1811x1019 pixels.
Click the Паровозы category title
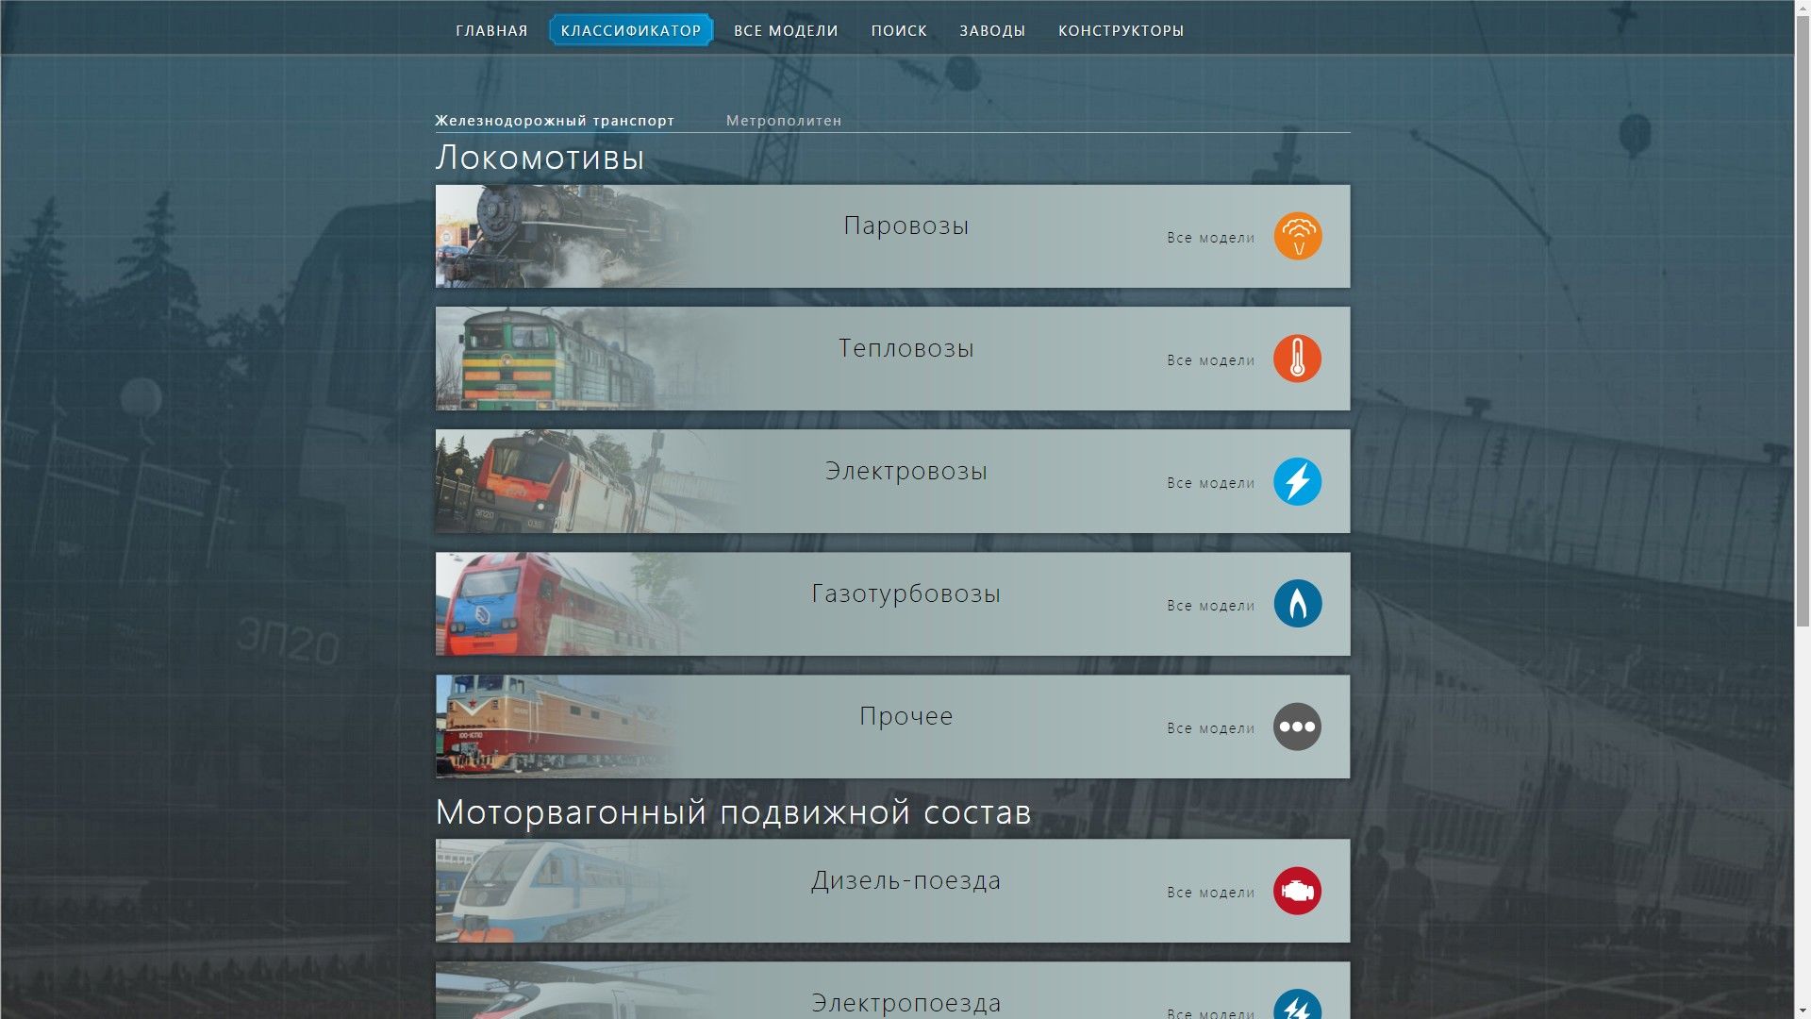click(x=905, y=226)
